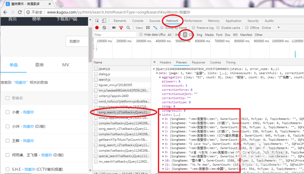Switch to the 歌单 results tab

(39, 65)
